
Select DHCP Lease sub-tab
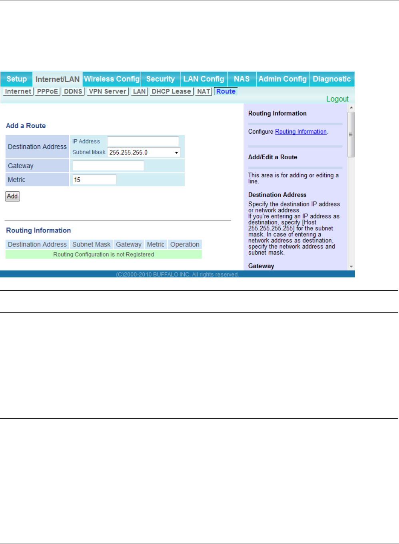[x=172, y=91]
